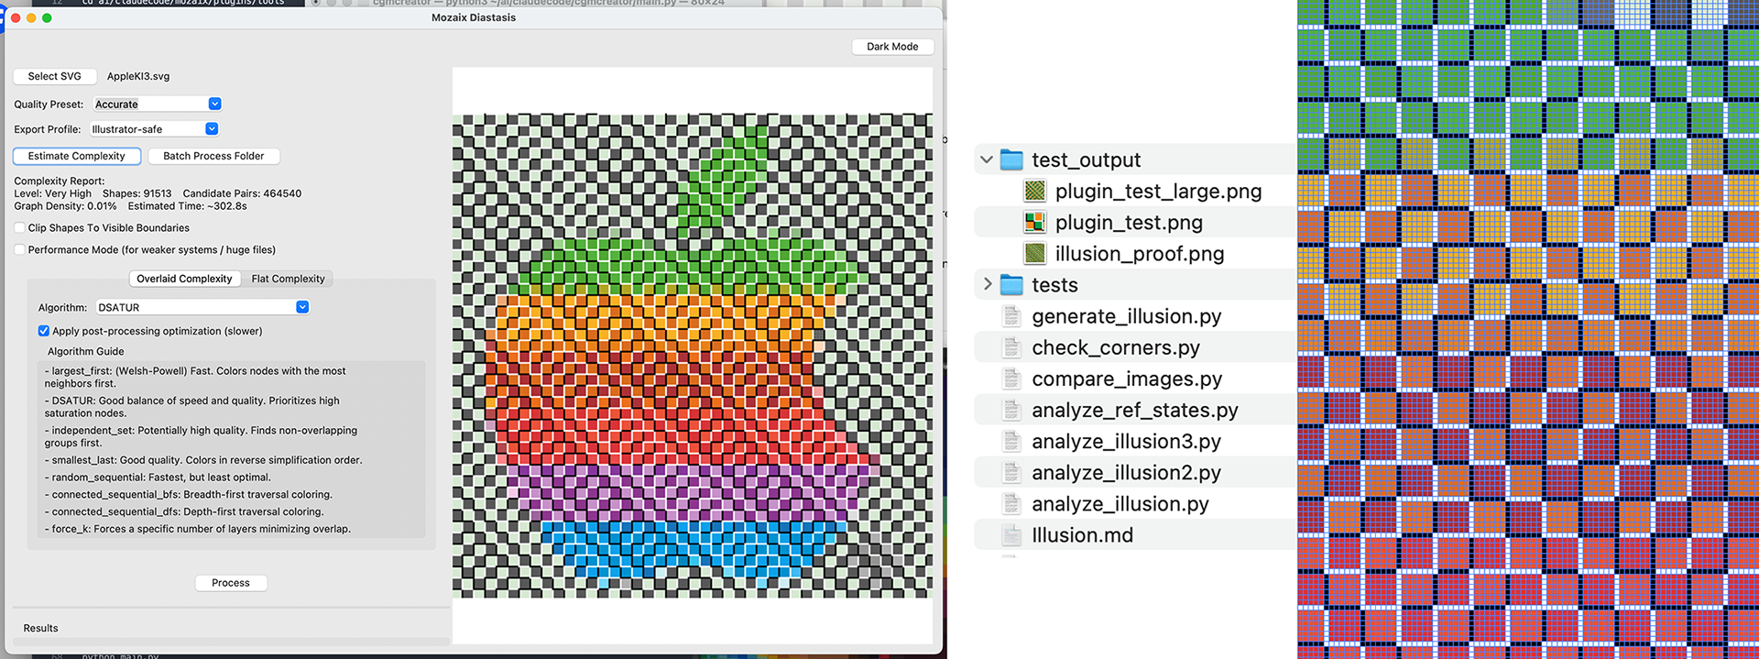Click the random_sequential algorithm description
The width and height of the screenshot is (1759, 659).
click(x=158, y=478)
